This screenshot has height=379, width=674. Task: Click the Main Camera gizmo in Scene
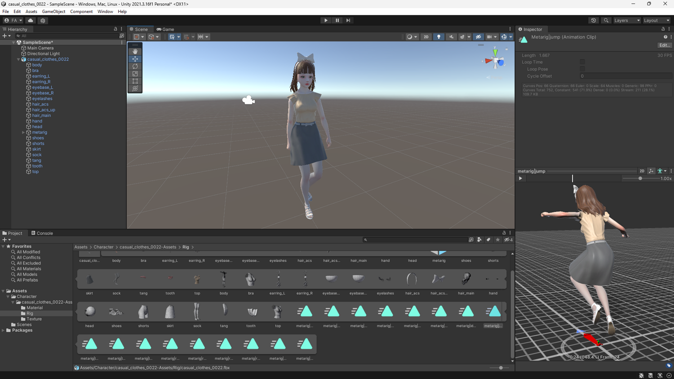248,100
